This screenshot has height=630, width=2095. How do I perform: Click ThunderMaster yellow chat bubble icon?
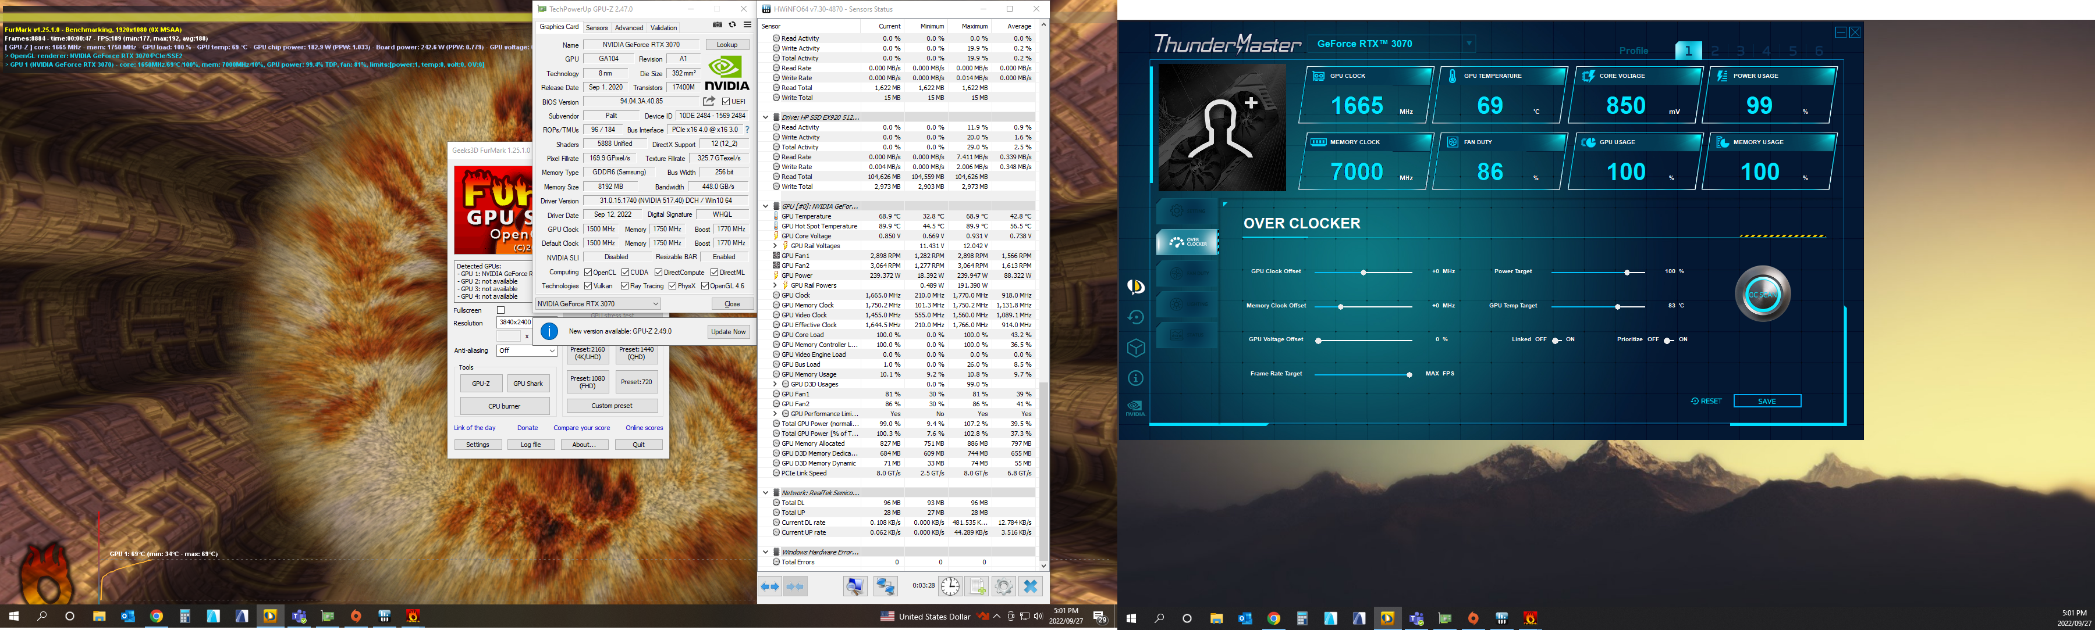1136,287
